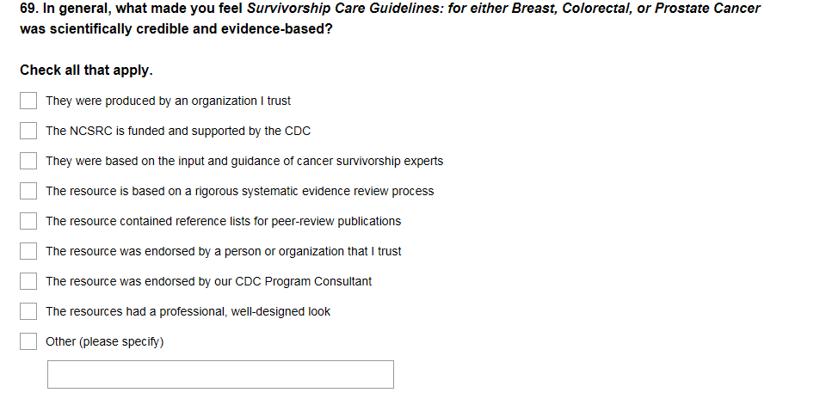Select the cancer survivorship experts input checkbox
The height and width of the screenshot is (411, 820).
29,162
